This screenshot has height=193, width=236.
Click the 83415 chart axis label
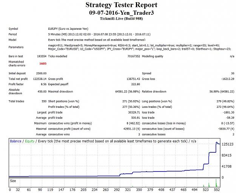pos(227,155)
